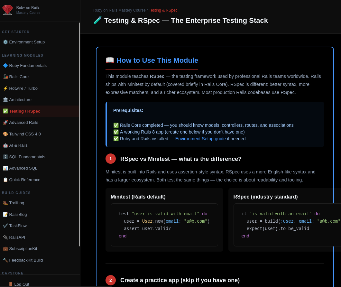Click the clipboard icon for Quick Reference
The width and height of the screenshot is (341, 287).
coord(5,180)
